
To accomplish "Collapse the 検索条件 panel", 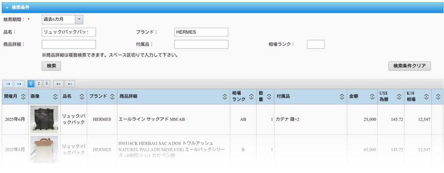I will 7,8.
